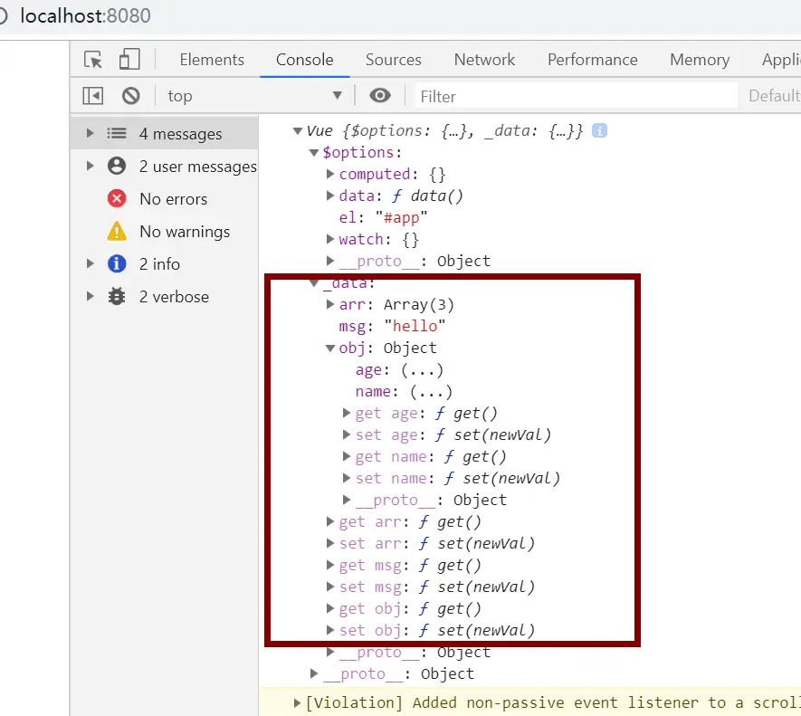801x716 pixels.
Task: Click the el: "#app" value
Action: [402, 218]
